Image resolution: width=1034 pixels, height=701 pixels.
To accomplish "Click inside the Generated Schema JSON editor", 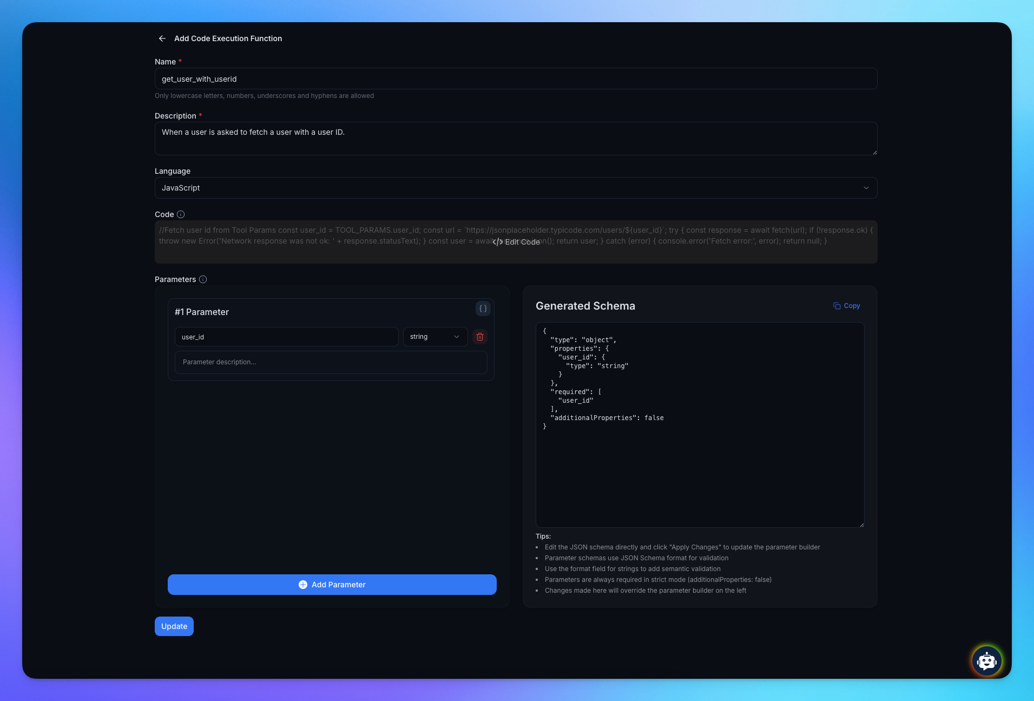I will [x=700, y=466].
